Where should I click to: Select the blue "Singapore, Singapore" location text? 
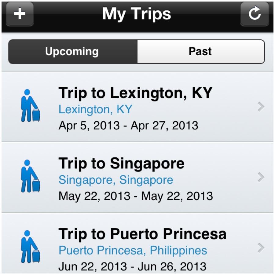(x=116, y=180)
